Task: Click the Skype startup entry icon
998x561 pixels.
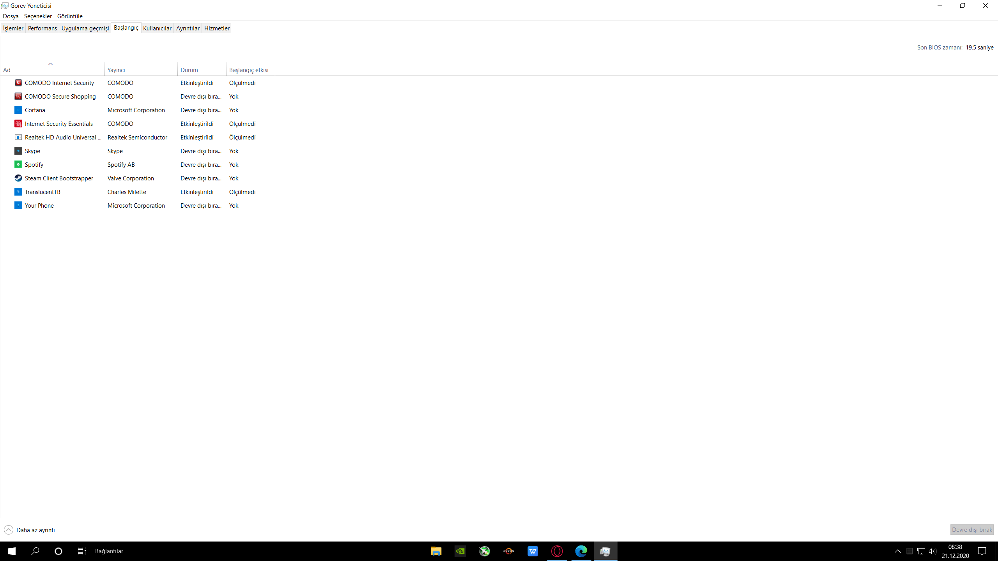Action: point(18,151)
